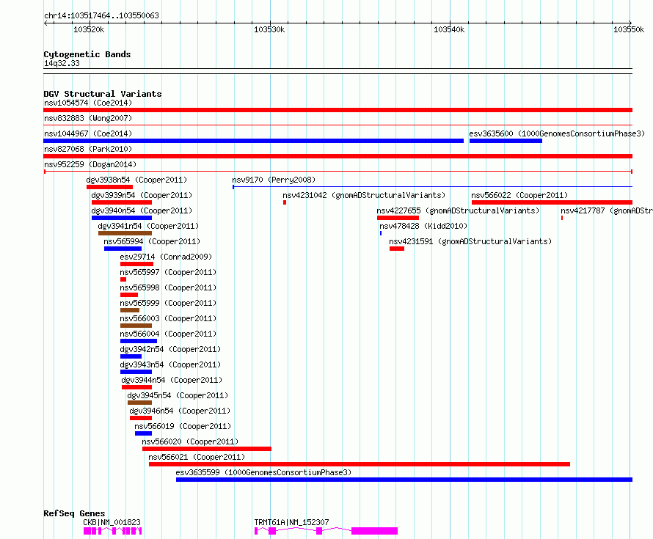Click the brown dgv3941n54 variant bar

(125, 233)
